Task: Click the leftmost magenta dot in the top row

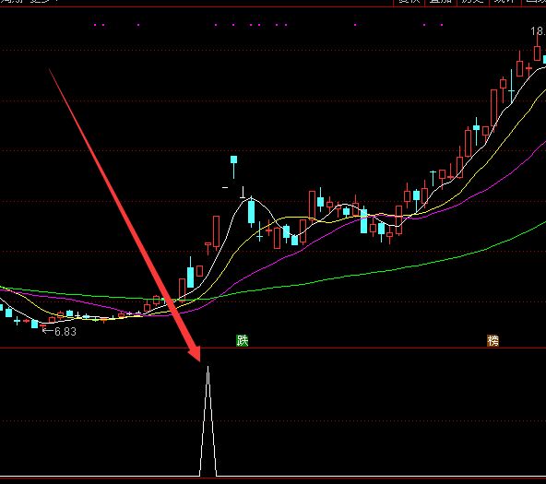Action: (95, 25)
